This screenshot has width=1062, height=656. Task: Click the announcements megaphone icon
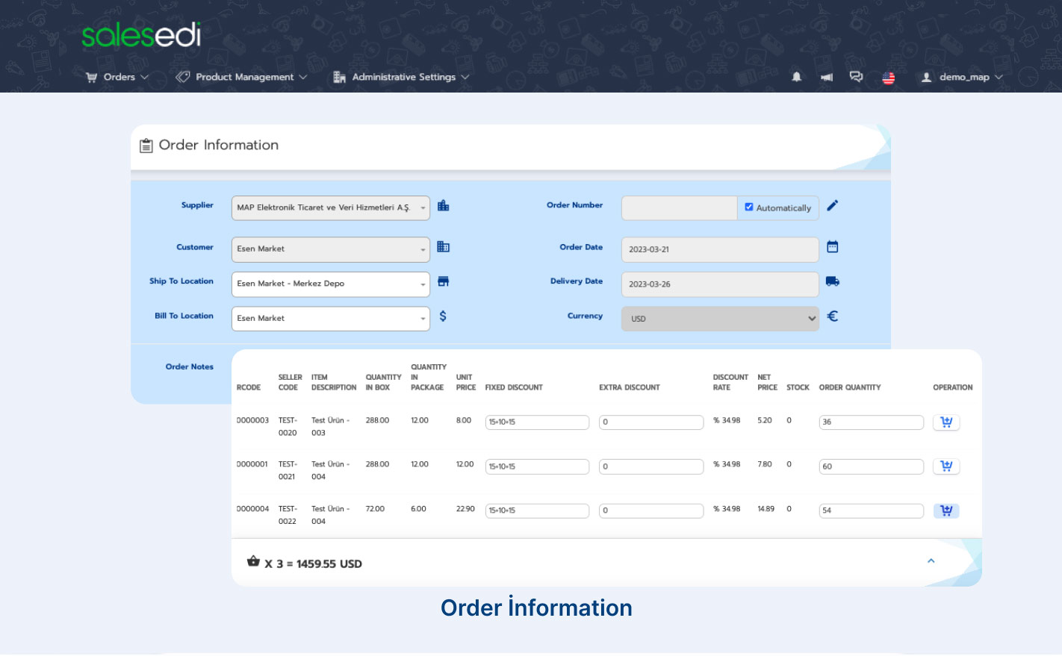[x=827, y=77]
